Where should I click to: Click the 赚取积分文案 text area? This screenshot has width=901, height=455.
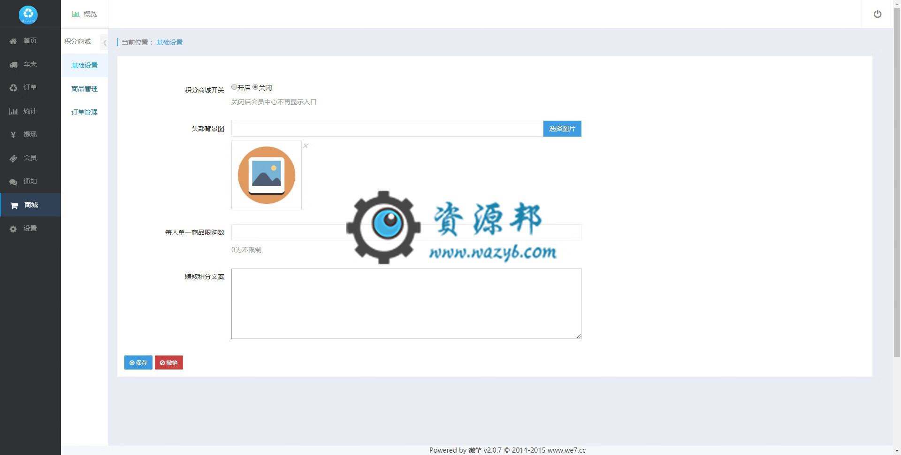coord(406,303)
